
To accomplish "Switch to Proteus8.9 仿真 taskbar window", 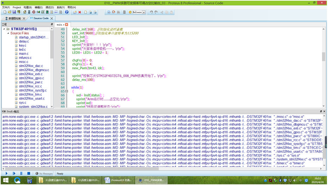I will [x=118, y=180].
